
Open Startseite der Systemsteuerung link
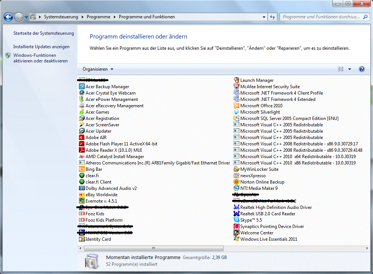click(43, 33)
